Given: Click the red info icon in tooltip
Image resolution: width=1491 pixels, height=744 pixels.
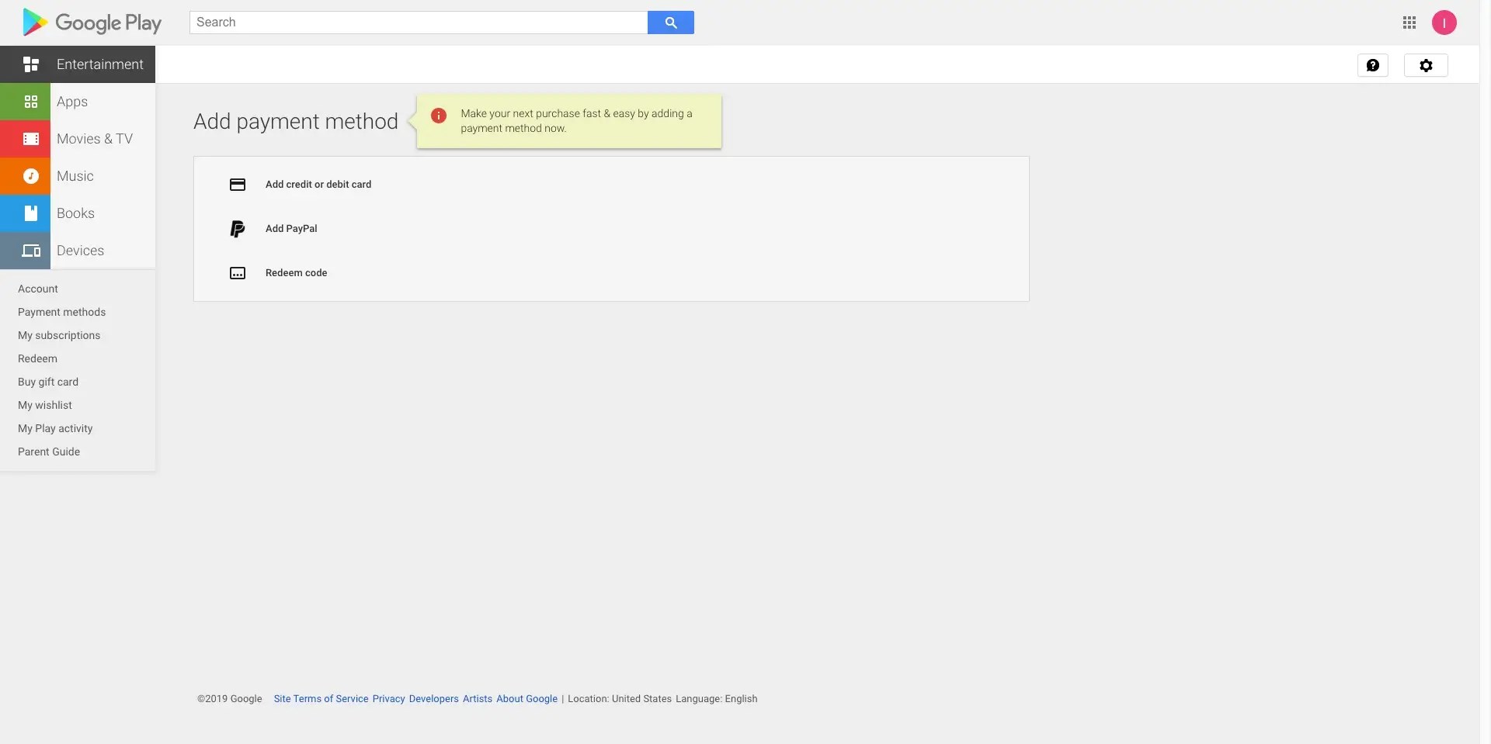Looking at the screenshot, I should click(439, 116).
